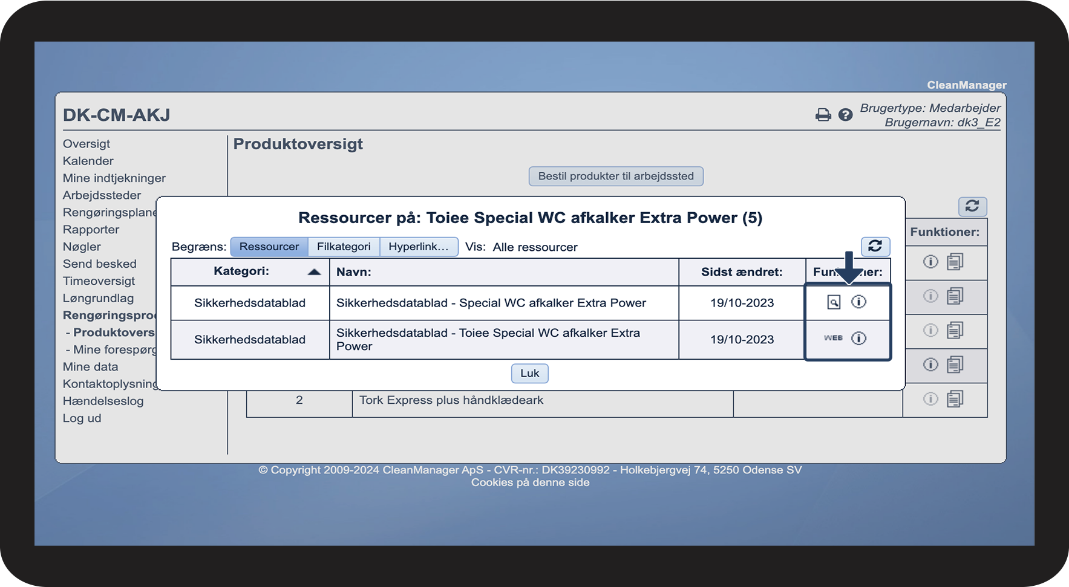Viewport: 1069px width, 587px height.
Task: Navigate to Arbejdssteder
Action: pyautogui.click(x=102, y=195)
